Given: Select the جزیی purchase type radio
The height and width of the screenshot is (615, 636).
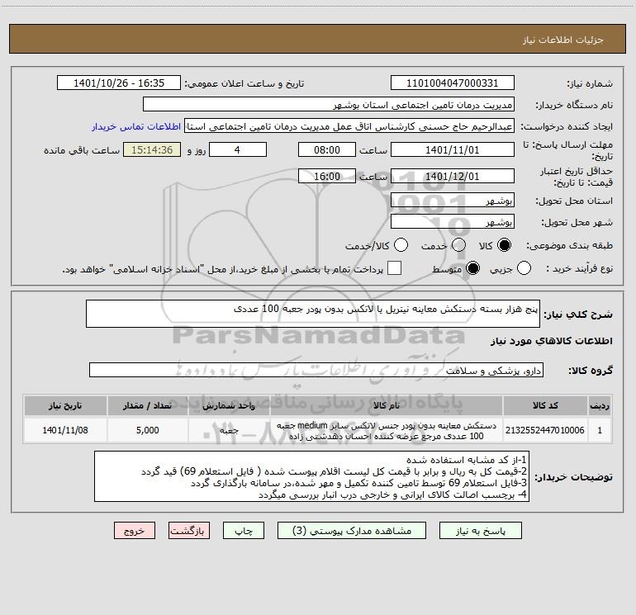Looking at the screenshot, I should (x=524, y=268).
